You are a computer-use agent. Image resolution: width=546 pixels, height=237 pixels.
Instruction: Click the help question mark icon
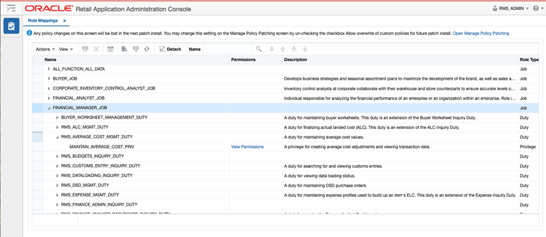536,9
